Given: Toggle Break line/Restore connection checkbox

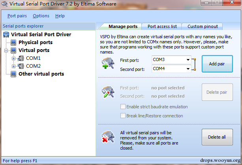Looking at the screenshot, I should (123, 116).
